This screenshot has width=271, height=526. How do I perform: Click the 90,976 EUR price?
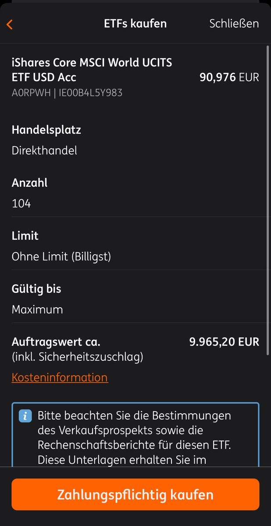[x=229, y=78]
